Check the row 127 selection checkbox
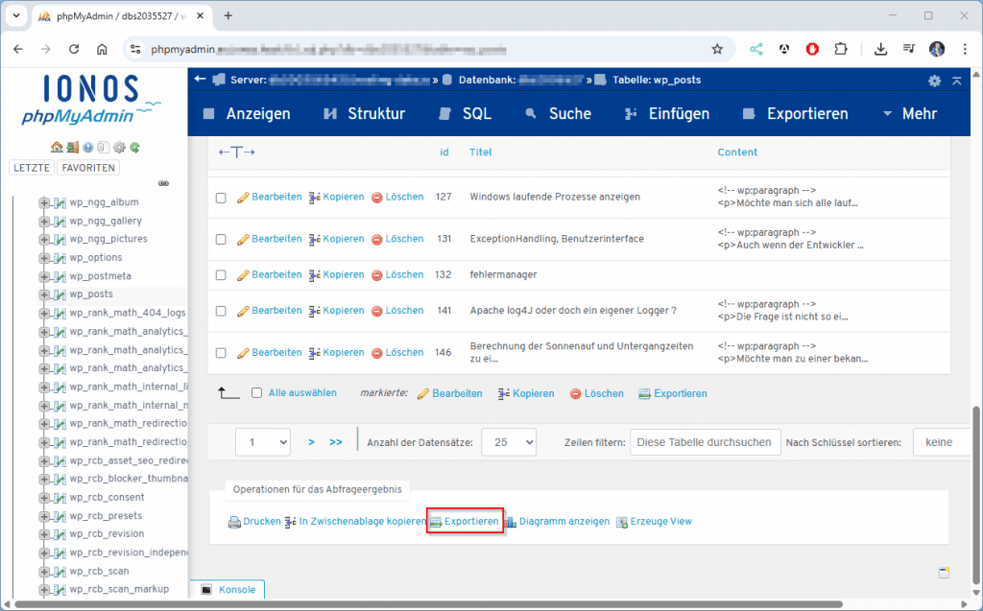The image size is (983, 611). (220, 197)
